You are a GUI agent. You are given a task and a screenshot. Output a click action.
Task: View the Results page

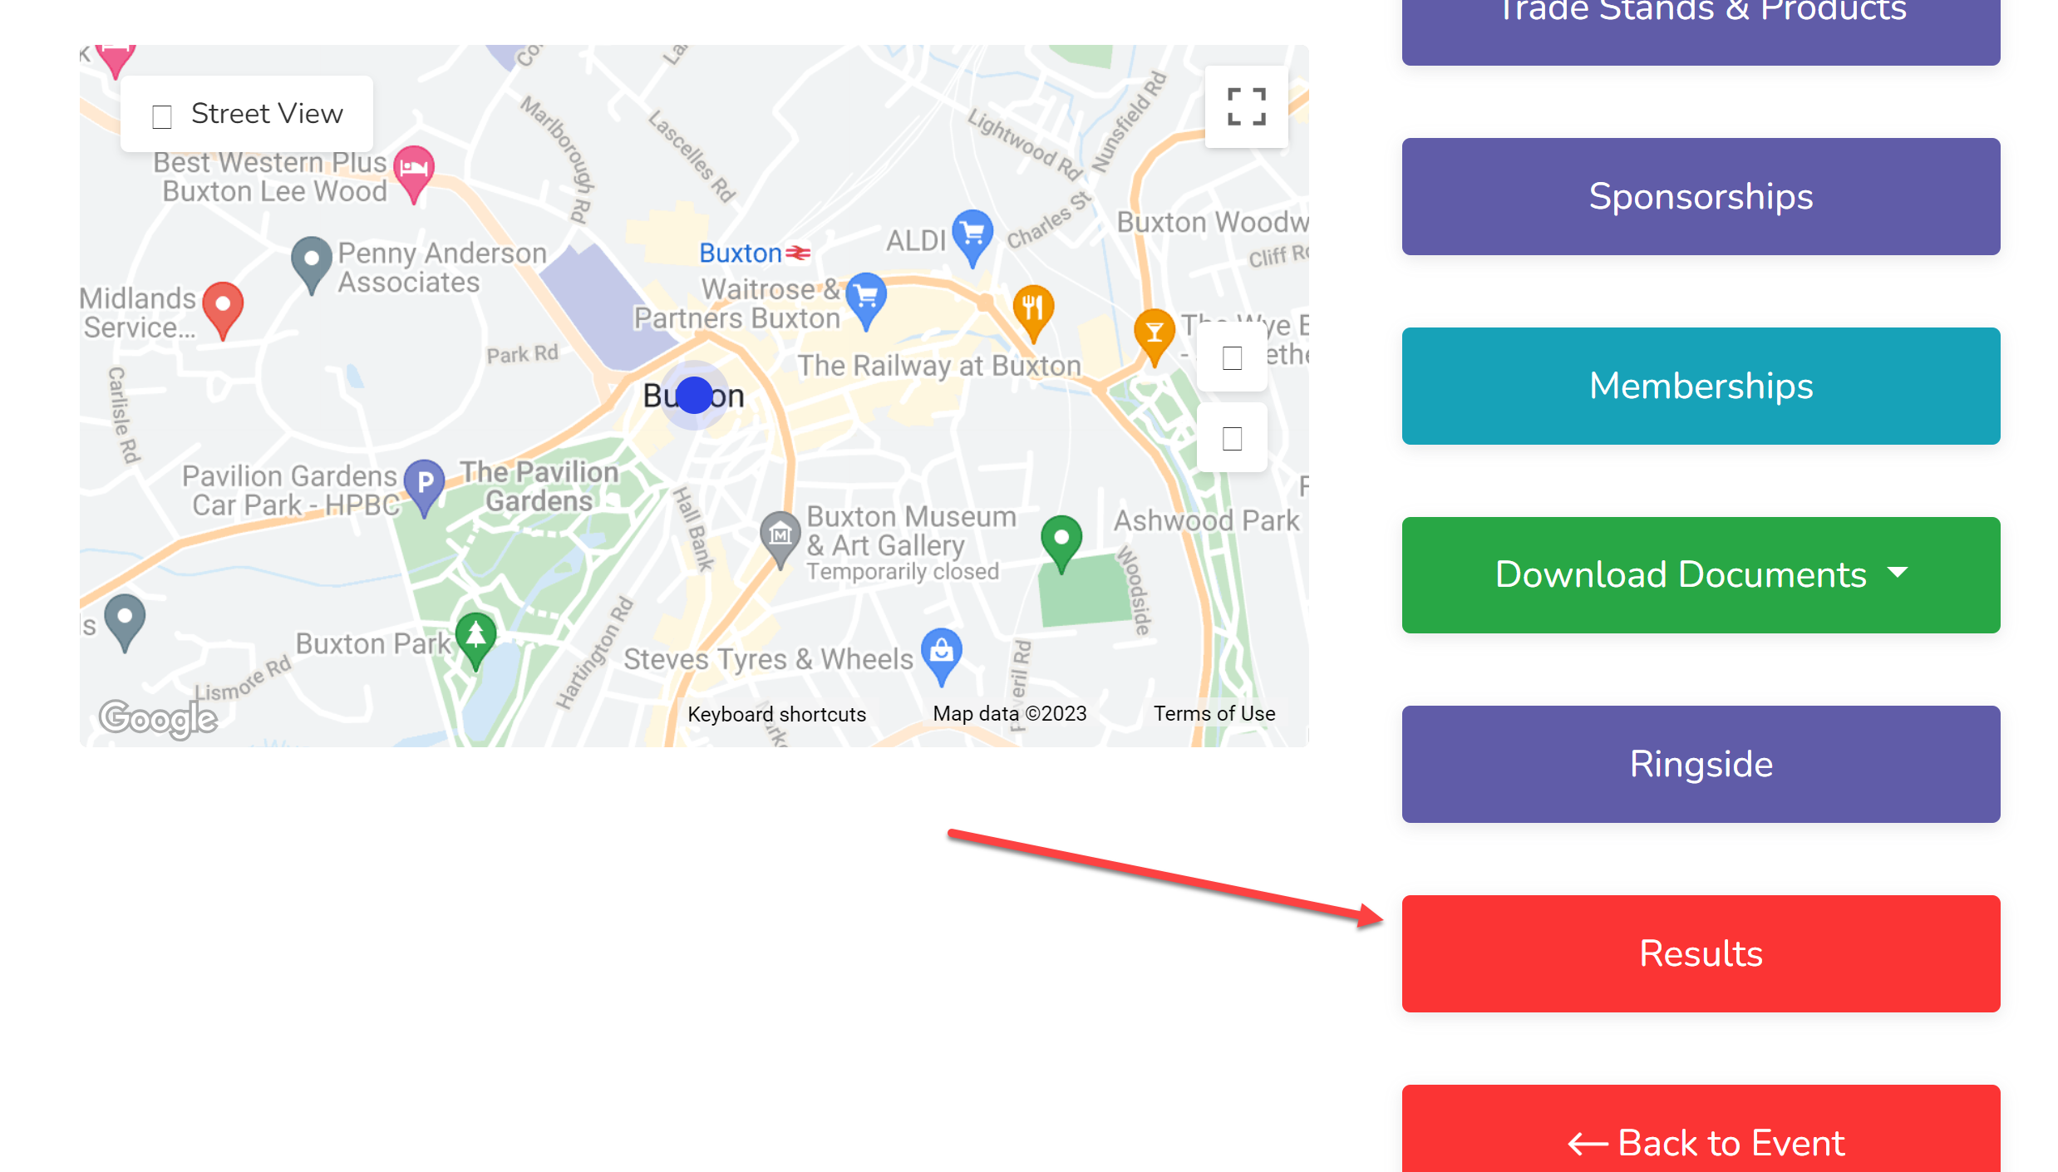pyautogui.click(x=1701, y=953)
